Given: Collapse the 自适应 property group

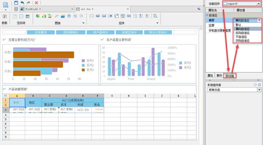Looking at the screenshot, I should 207,15.
